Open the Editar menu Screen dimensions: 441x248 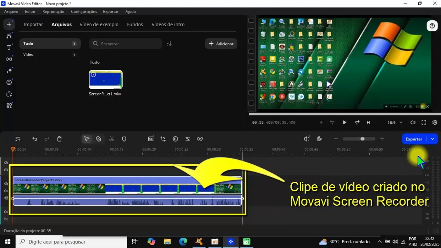[x=30, y=11]
